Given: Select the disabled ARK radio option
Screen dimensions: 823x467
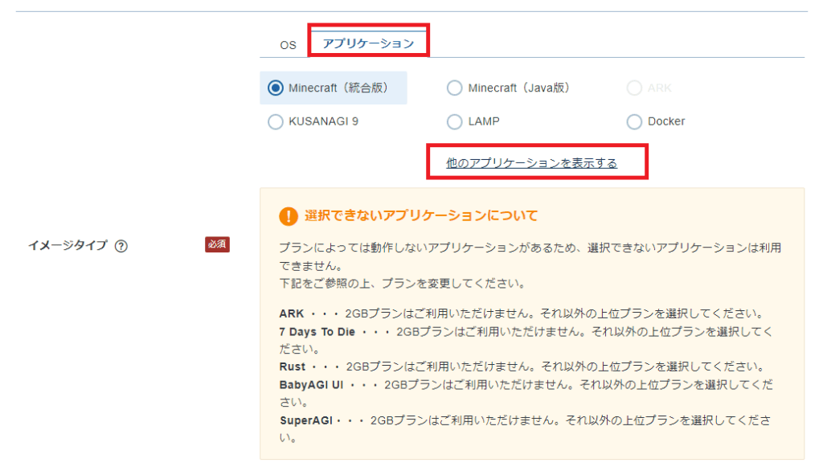Looking at the screenshot, I should pyautogui.click(x=649, y=88).
